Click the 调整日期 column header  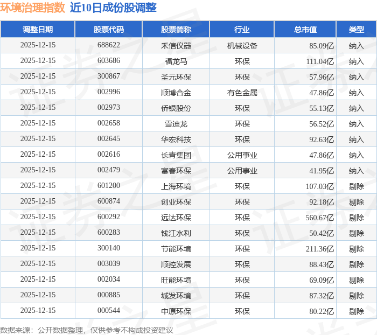38,29
